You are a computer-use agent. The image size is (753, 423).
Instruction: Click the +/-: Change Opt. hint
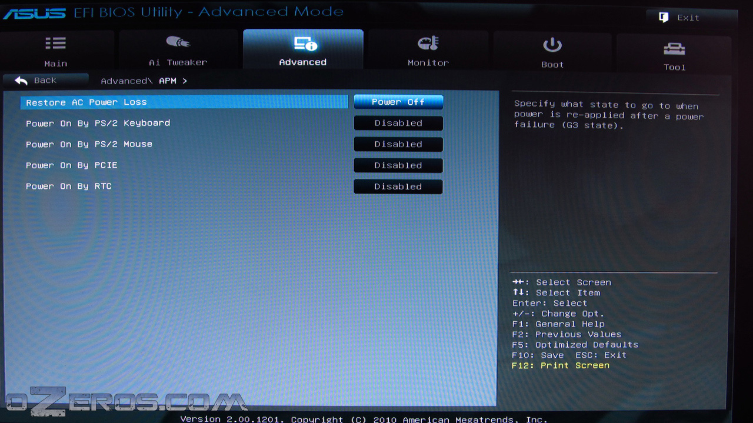558,314
